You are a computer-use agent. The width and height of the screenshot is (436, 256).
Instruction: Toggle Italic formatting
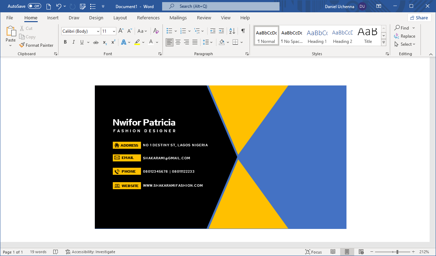[74, 42]
